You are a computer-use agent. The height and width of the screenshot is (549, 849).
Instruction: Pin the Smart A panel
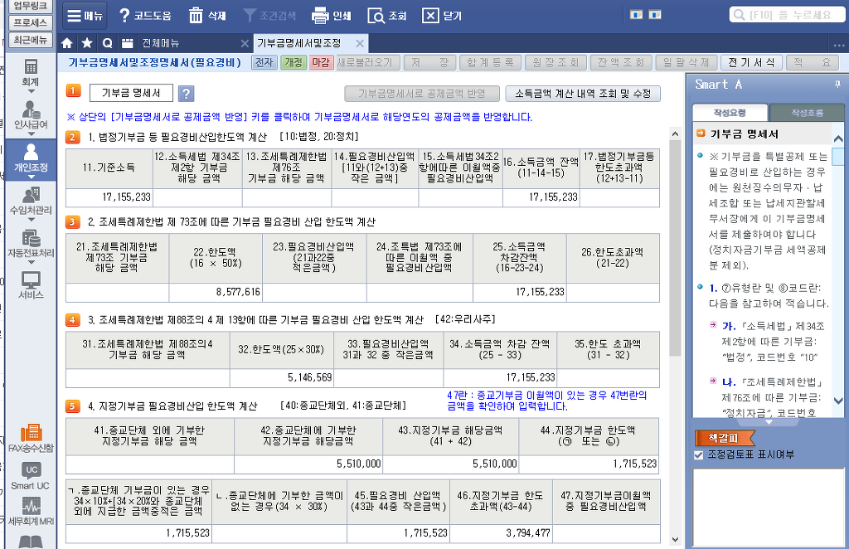click(x=837, y=84)
